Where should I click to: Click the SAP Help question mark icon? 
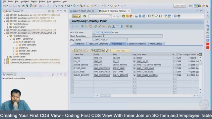coord(175,16)
